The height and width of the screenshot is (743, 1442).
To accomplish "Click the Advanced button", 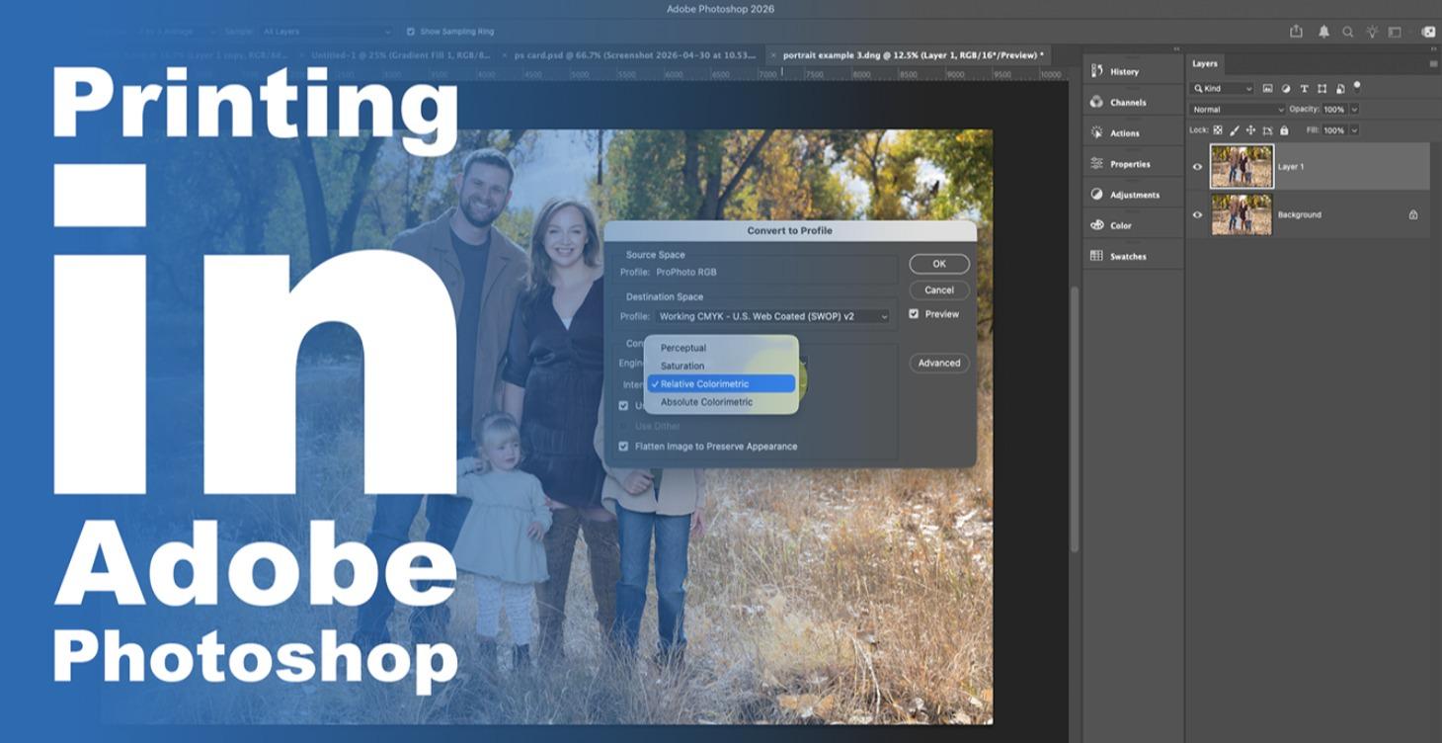I will pos(939,363).
